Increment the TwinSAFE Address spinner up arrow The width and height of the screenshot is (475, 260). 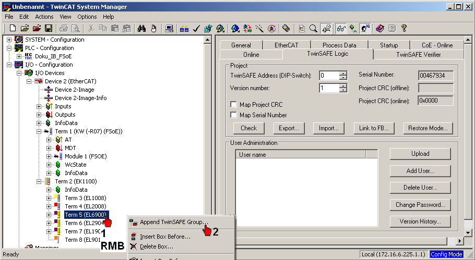coord(343,73)
